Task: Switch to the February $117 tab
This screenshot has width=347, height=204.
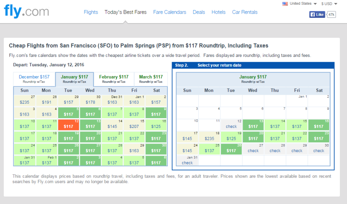Action: [x=114, y=79]
